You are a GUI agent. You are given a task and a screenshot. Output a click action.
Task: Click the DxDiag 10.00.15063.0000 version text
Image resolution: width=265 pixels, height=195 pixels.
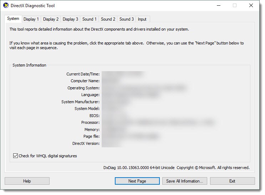click(x=139, y=168)
